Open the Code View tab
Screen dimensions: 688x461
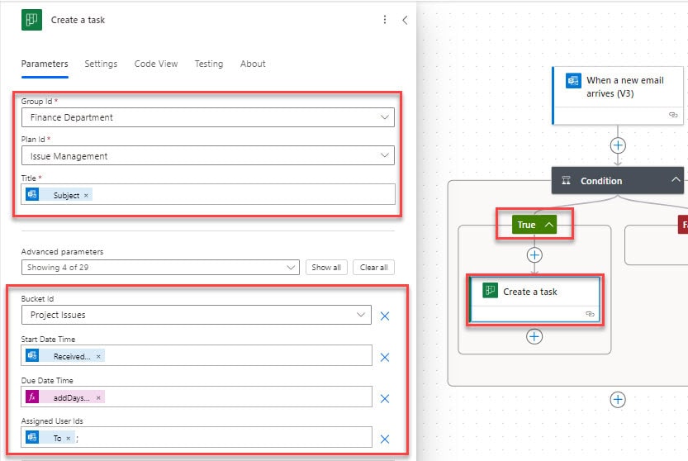[156, 64]
